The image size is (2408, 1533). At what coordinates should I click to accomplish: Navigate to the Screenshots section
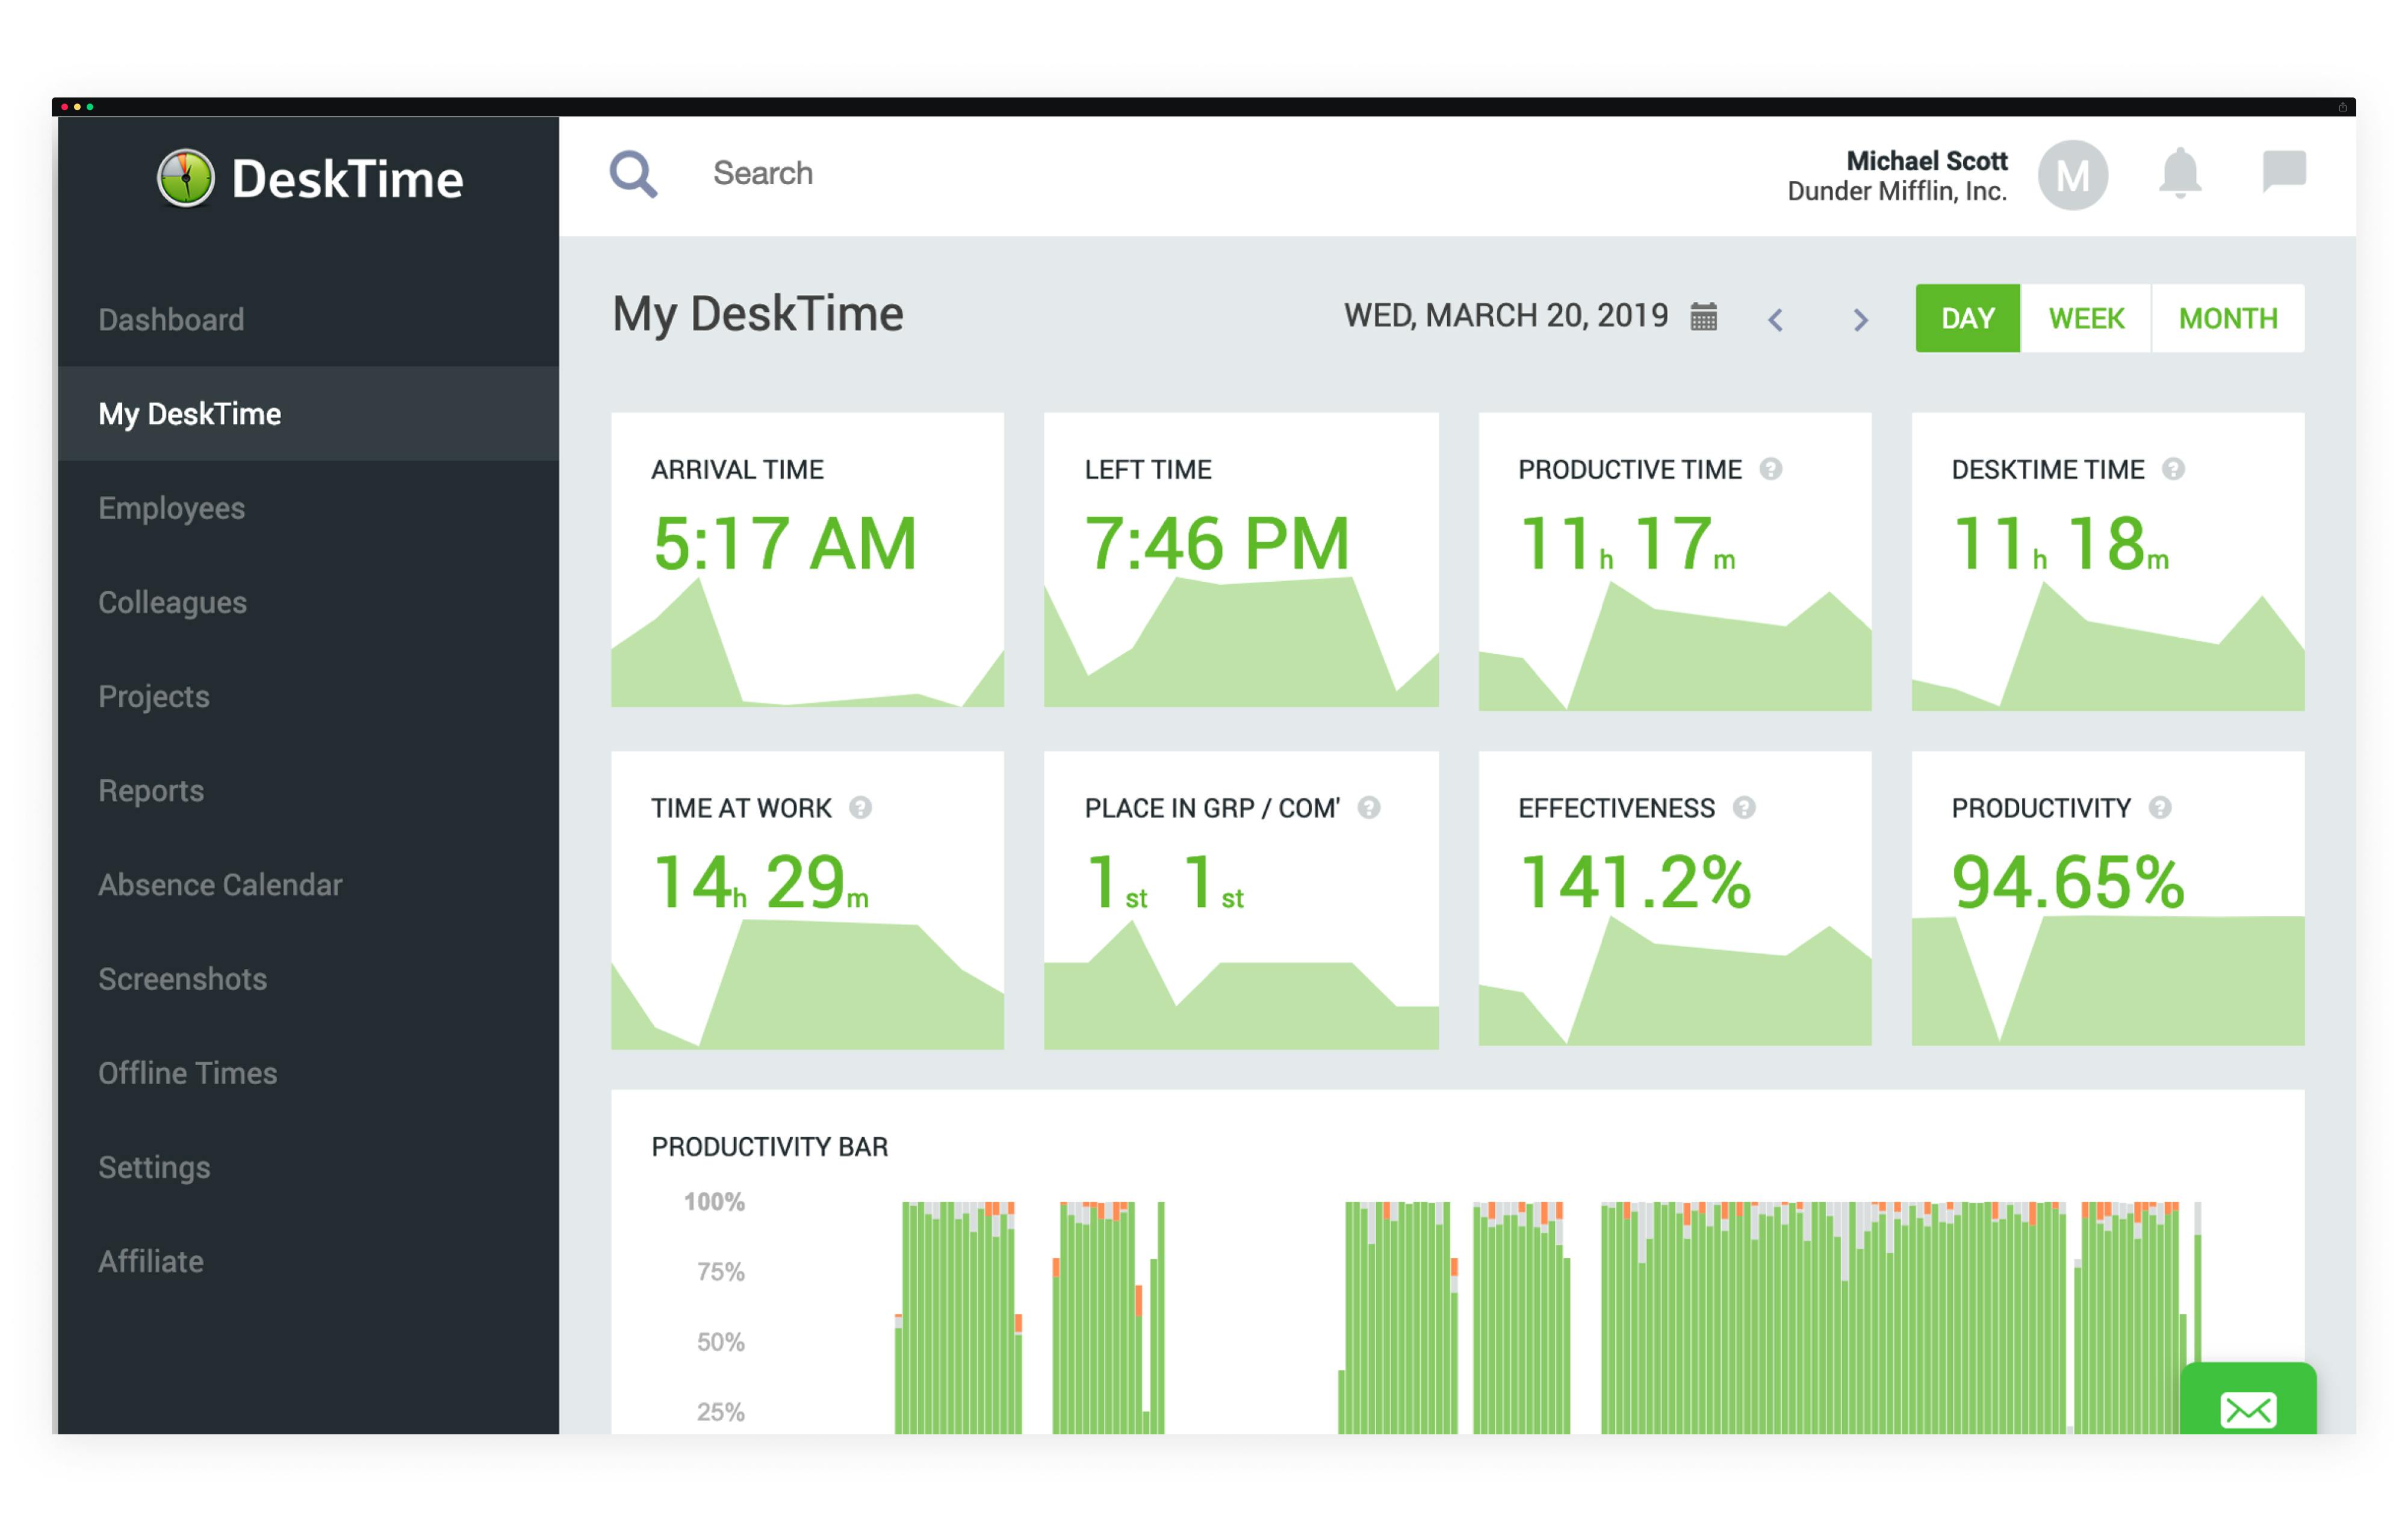click(182, 979)
